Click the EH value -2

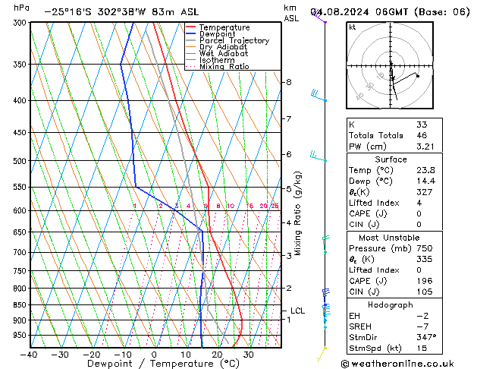[422, 316]
